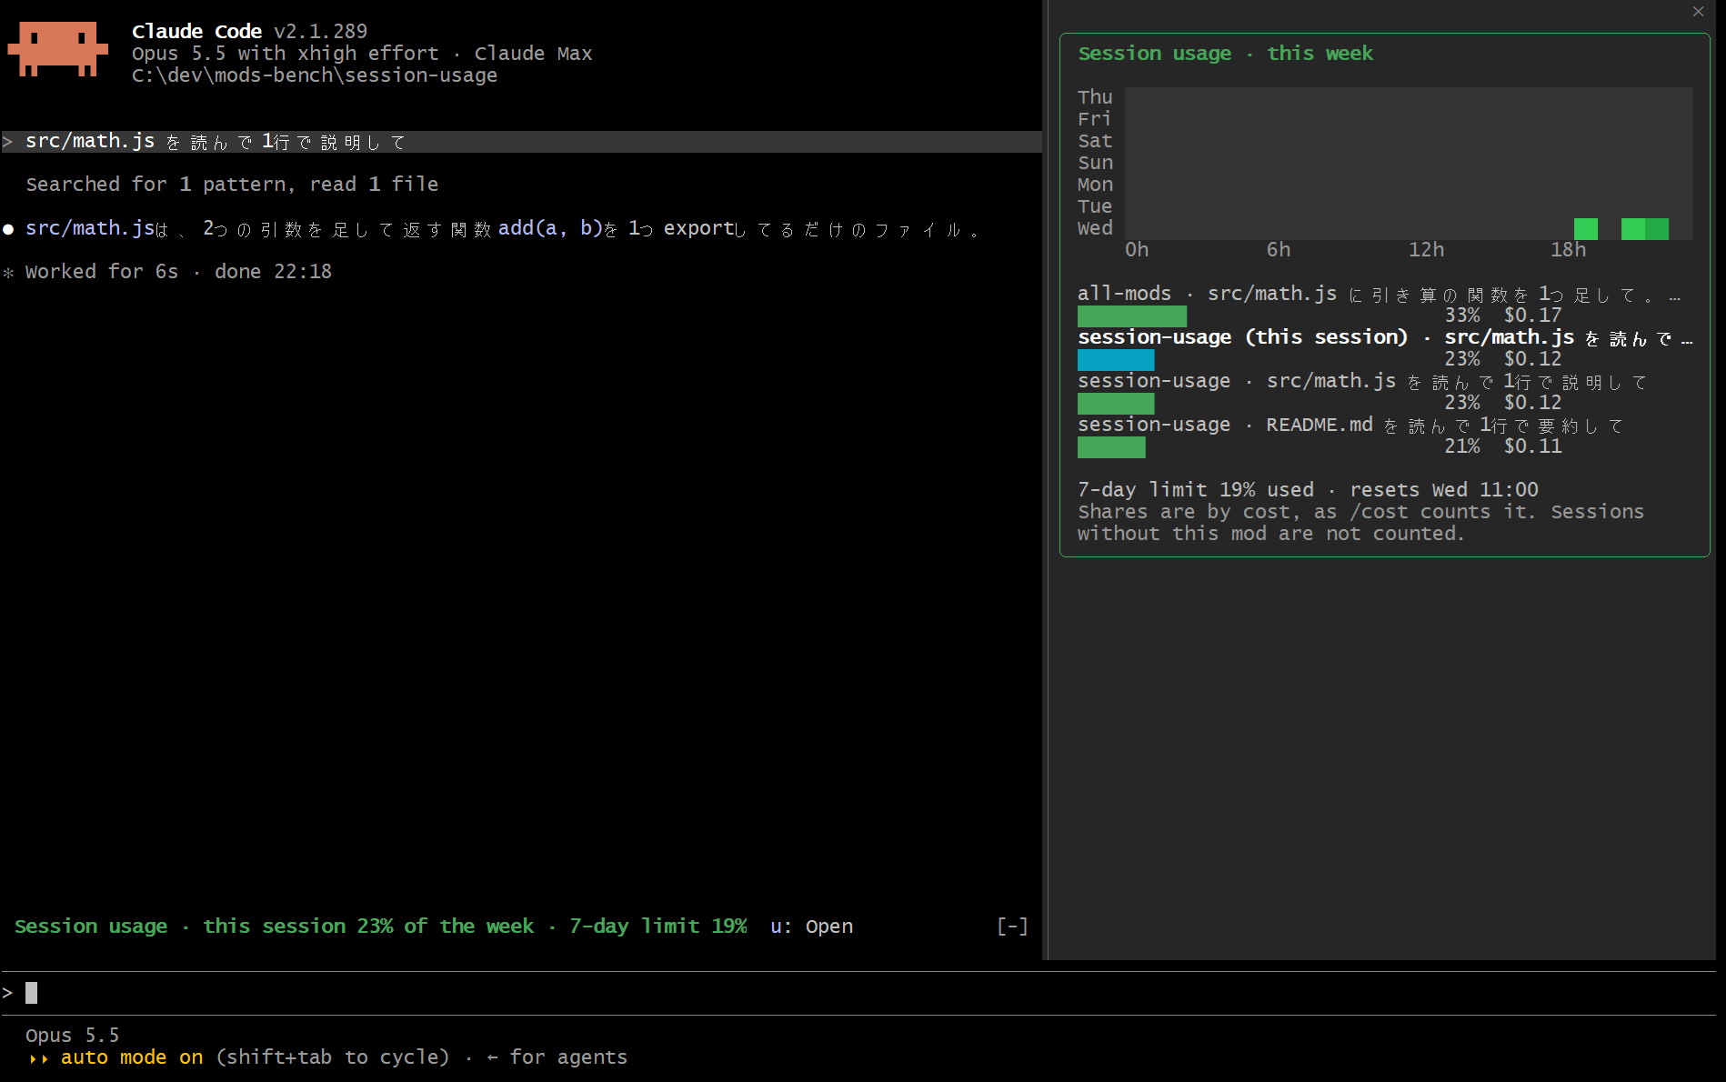Click the '0h' axis label on the heatmap
This screenshot has width=1726, height=1082.
click(x=1137, y=250)
